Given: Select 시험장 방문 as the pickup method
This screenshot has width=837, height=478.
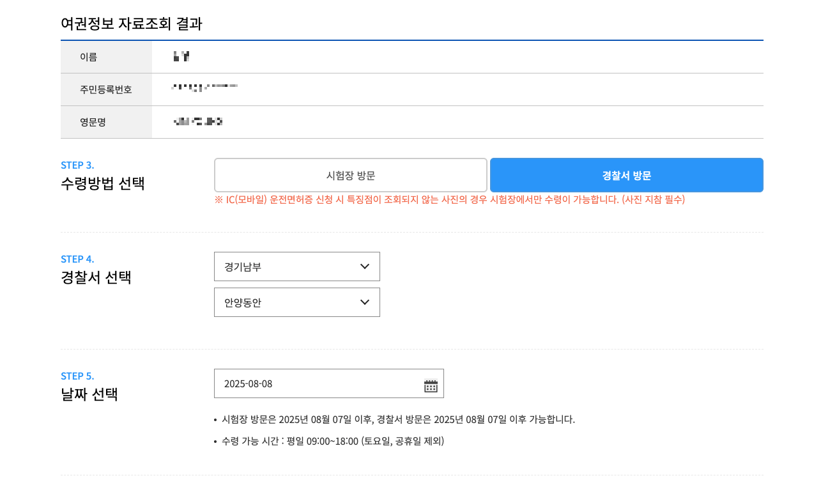Looking at the screenshot, I should click(351, 174).
